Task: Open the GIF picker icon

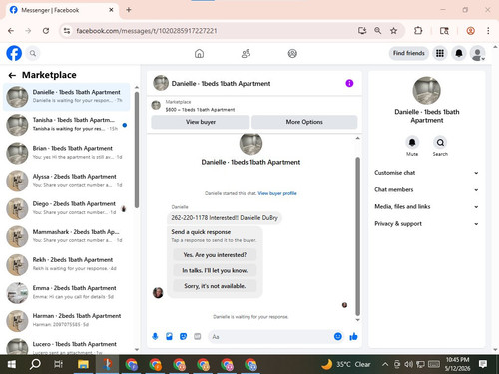Action: 198,337
